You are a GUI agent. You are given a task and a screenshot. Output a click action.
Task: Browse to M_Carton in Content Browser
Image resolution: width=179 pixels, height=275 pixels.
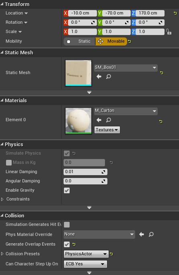tap(109, 120)
